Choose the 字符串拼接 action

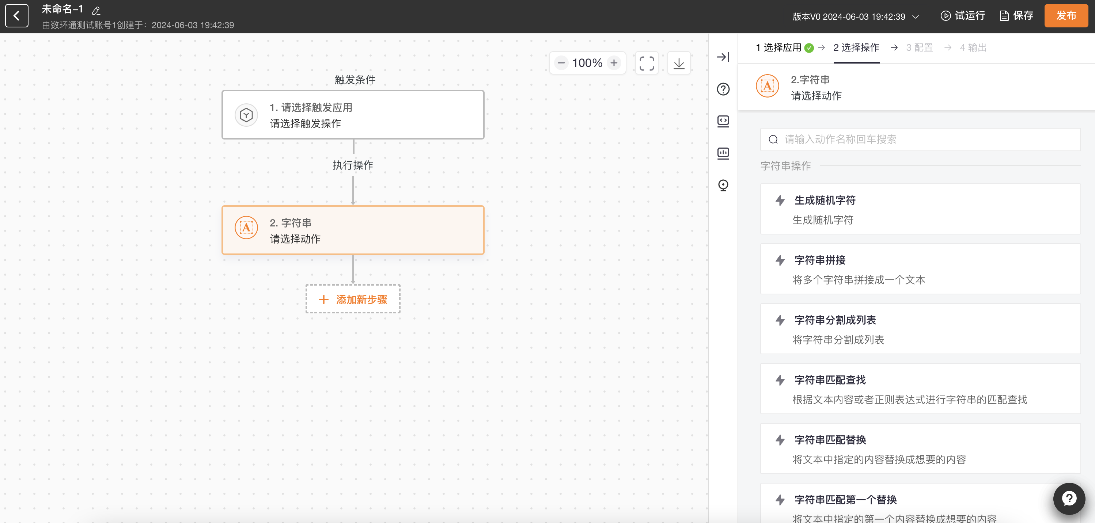pyautogui.click(x=920, y=269)
